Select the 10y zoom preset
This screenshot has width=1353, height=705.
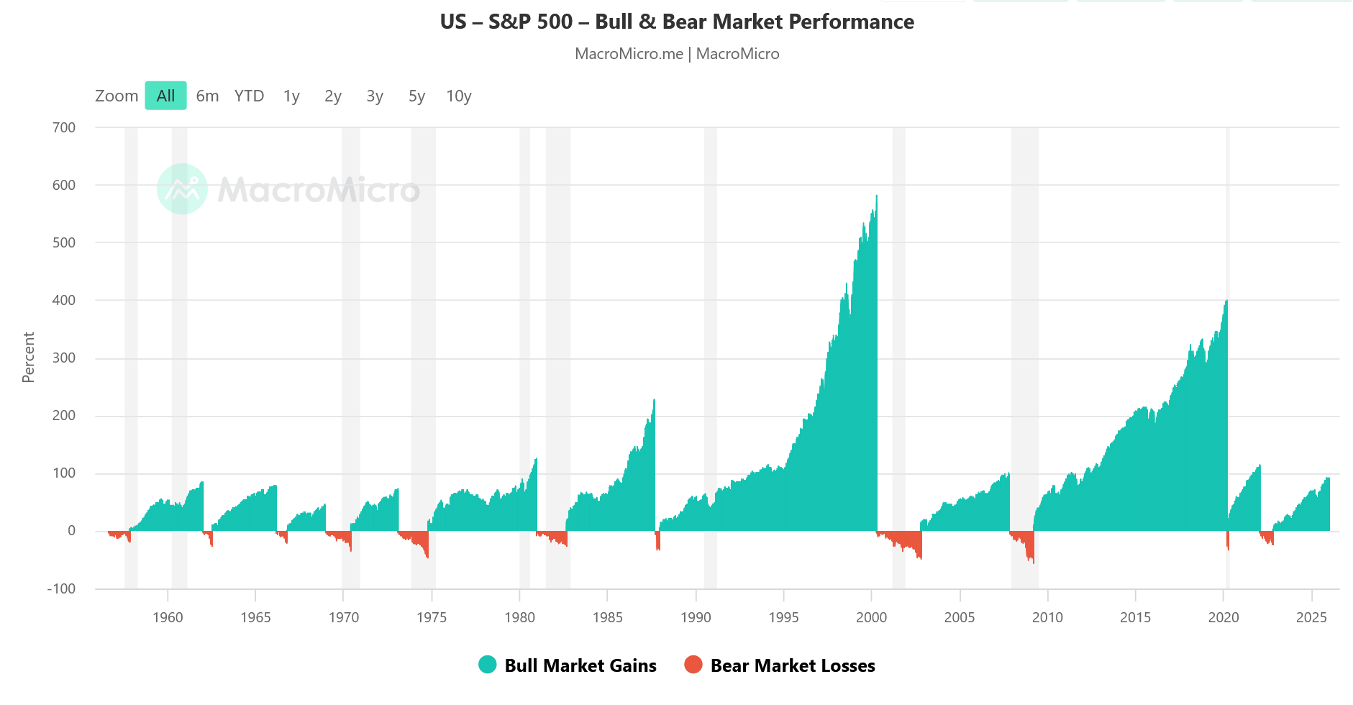pyautogui.click(x=458, y=95)
